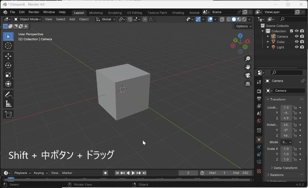Select the Cursor tool in the toolbar

click(x=8, y=46)
